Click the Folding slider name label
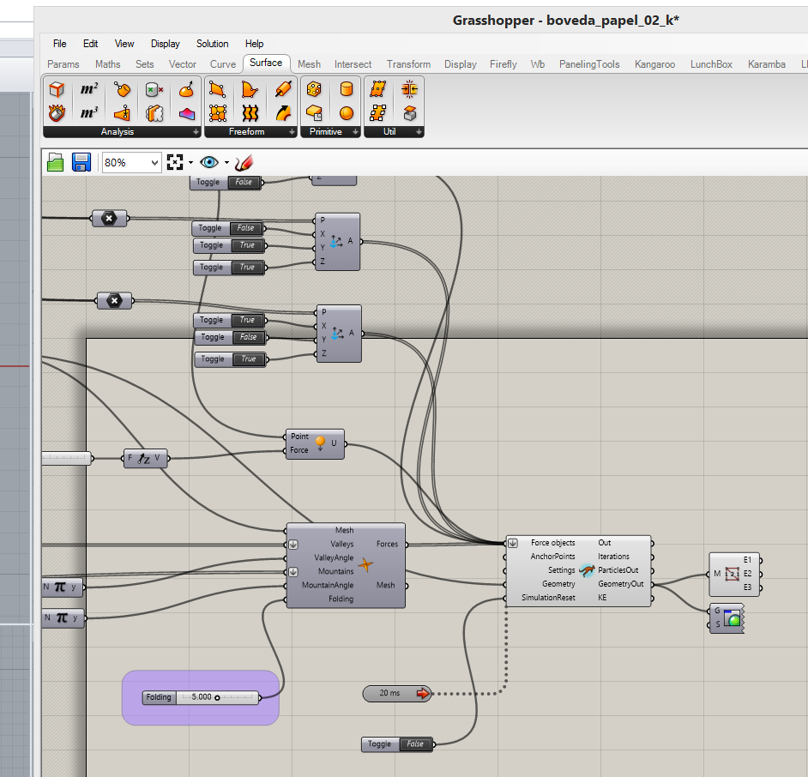 click(159, 697)
